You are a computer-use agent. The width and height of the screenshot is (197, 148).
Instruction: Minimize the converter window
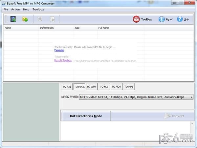(175, 3)
